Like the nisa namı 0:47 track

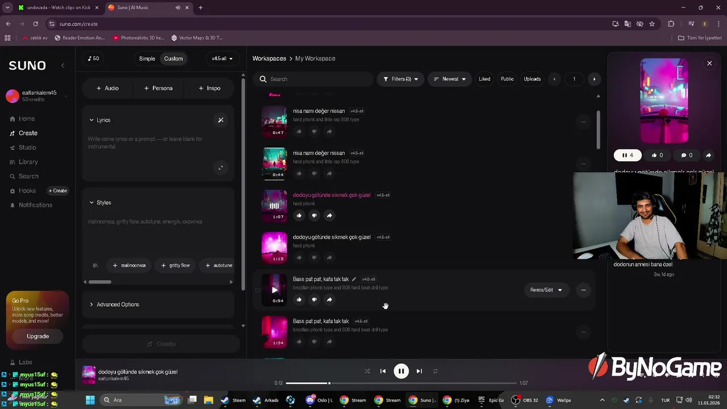tap(299, 131)
